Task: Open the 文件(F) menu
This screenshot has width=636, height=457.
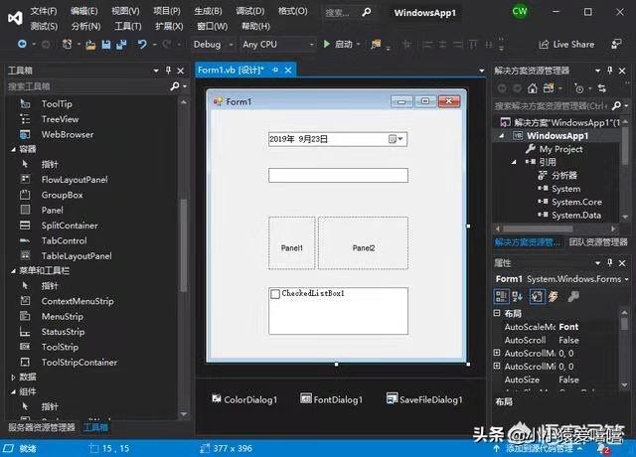Action: pyautogui.click(x=44, y=11)
